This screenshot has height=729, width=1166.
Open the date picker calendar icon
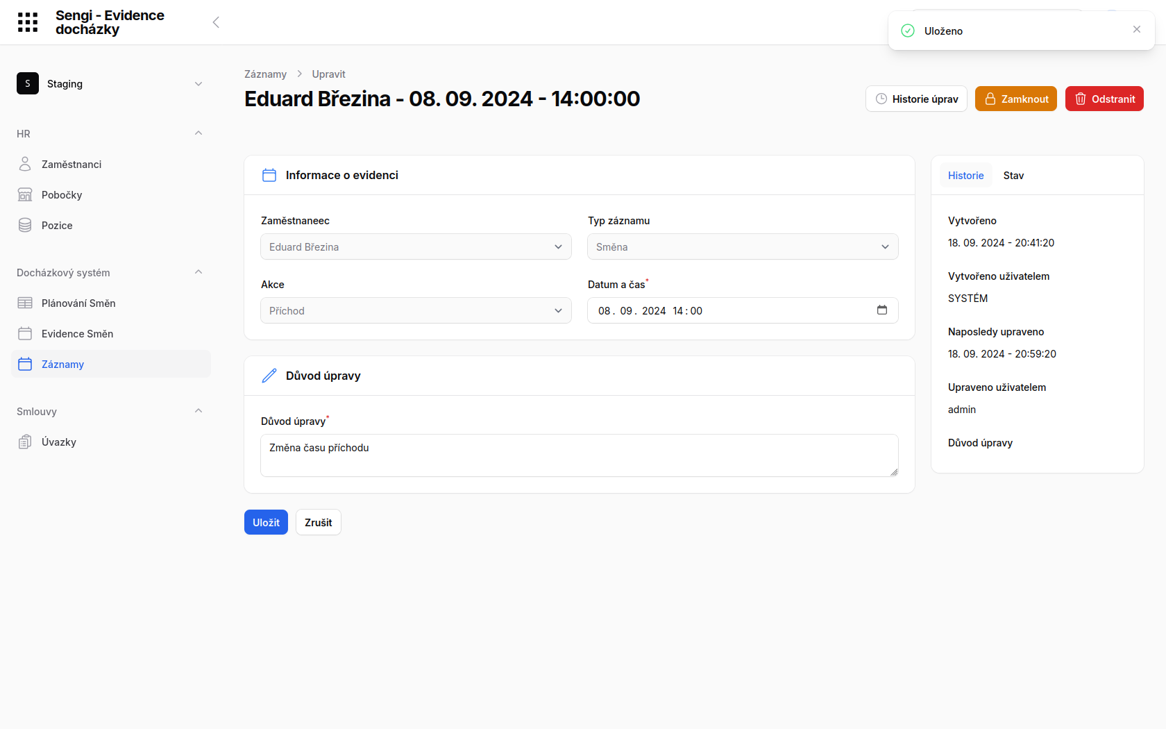882,310
